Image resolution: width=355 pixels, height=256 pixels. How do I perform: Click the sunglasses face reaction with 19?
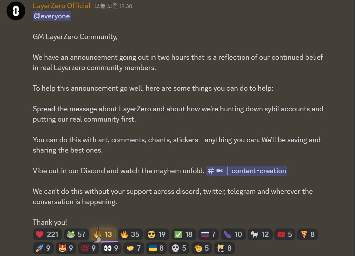[x=157, y=234]
